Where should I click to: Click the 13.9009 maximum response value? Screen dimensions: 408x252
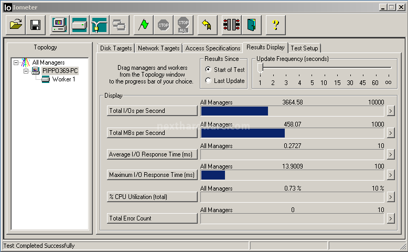tap(293, 166)
